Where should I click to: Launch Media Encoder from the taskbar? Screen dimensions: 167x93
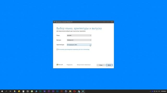pyautogui.click(x=53, y=91)
